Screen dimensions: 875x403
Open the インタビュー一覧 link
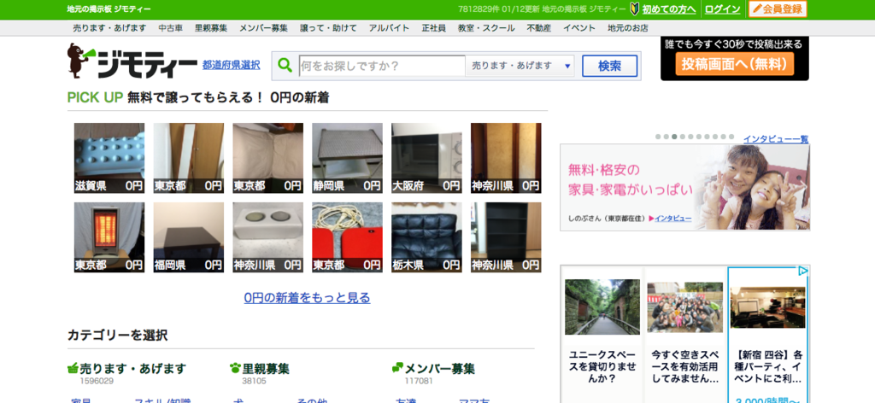click(x=776, y=139)
